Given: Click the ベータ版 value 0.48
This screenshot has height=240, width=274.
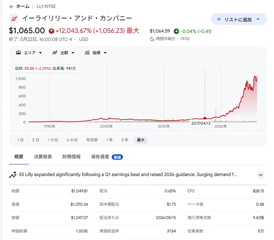Looking at the screenshot, I should click(260, 204).
